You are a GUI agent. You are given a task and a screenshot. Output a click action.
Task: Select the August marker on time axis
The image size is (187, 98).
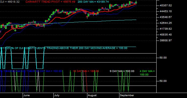pyautogui.click(x=92, y=95)
